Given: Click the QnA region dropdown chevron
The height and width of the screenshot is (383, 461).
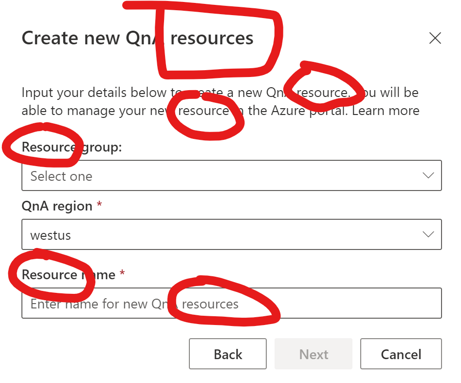Looking at the screenshot, I should pos(427,234).
